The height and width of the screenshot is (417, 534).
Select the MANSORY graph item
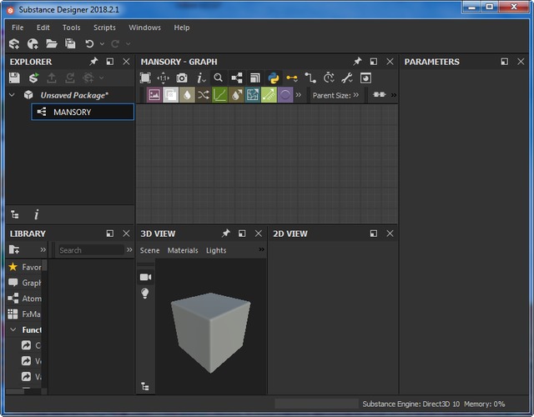coord(73,112)
